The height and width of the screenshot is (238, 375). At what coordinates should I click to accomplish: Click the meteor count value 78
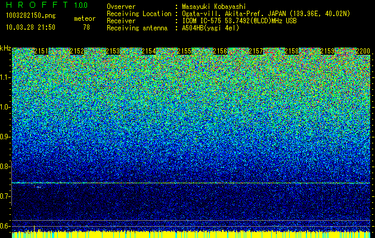click(x=86, y=27)
